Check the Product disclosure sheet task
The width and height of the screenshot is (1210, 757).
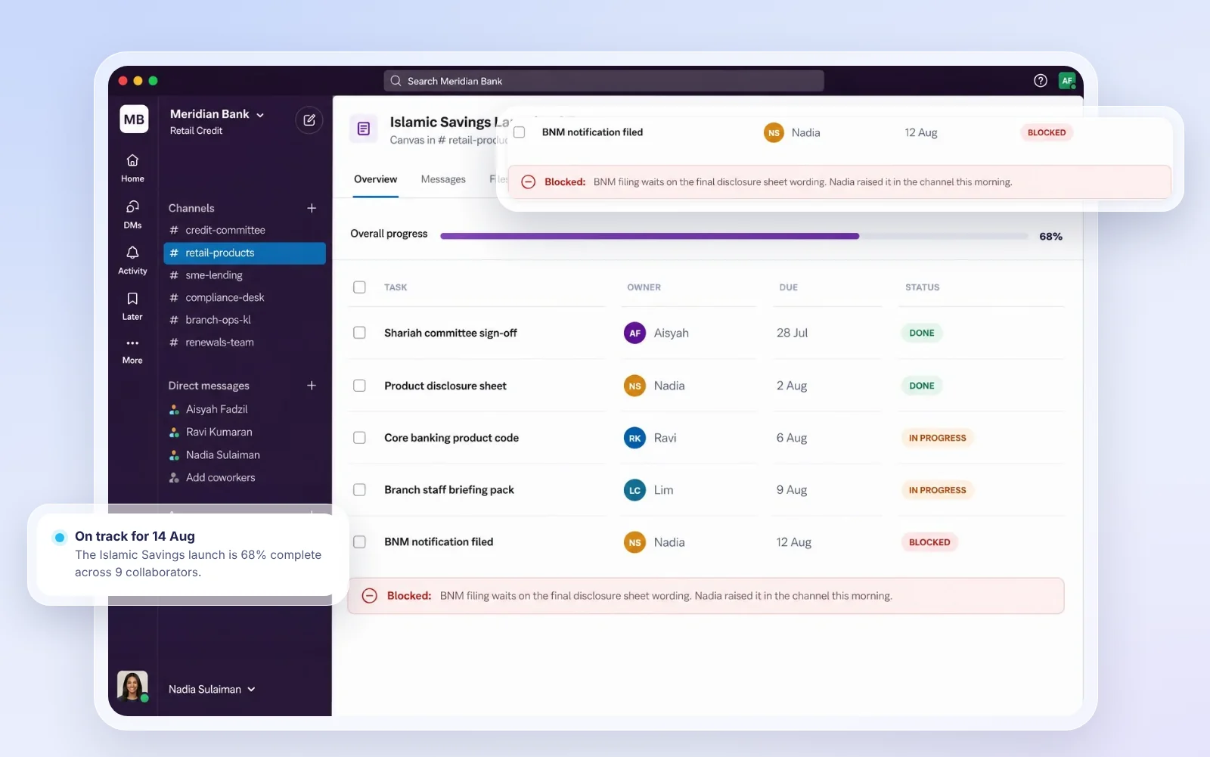point(359,386)
